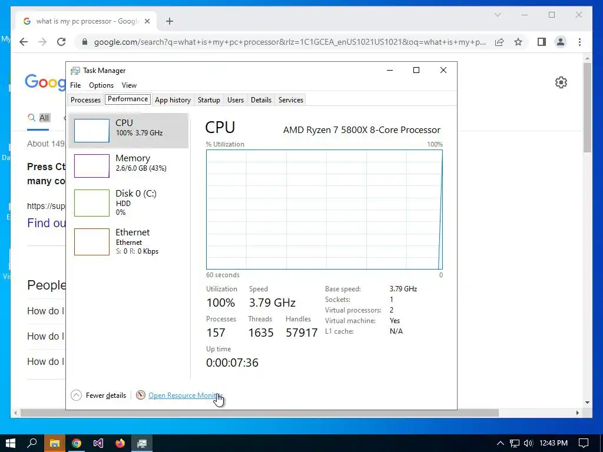Click the Chrome forward arrow
Screen dimensions: 603x452
(x=42, y=42)
